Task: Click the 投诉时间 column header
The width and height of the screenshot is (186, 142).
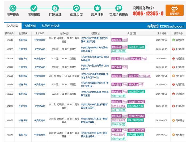Action: click(162, 33)
